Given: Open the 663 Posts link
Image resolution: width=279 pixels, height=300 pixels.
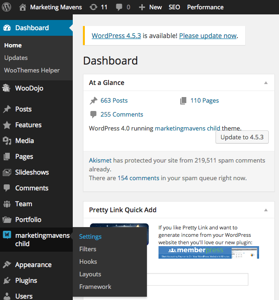Looking at the screenshot, I should coord(114,101).
